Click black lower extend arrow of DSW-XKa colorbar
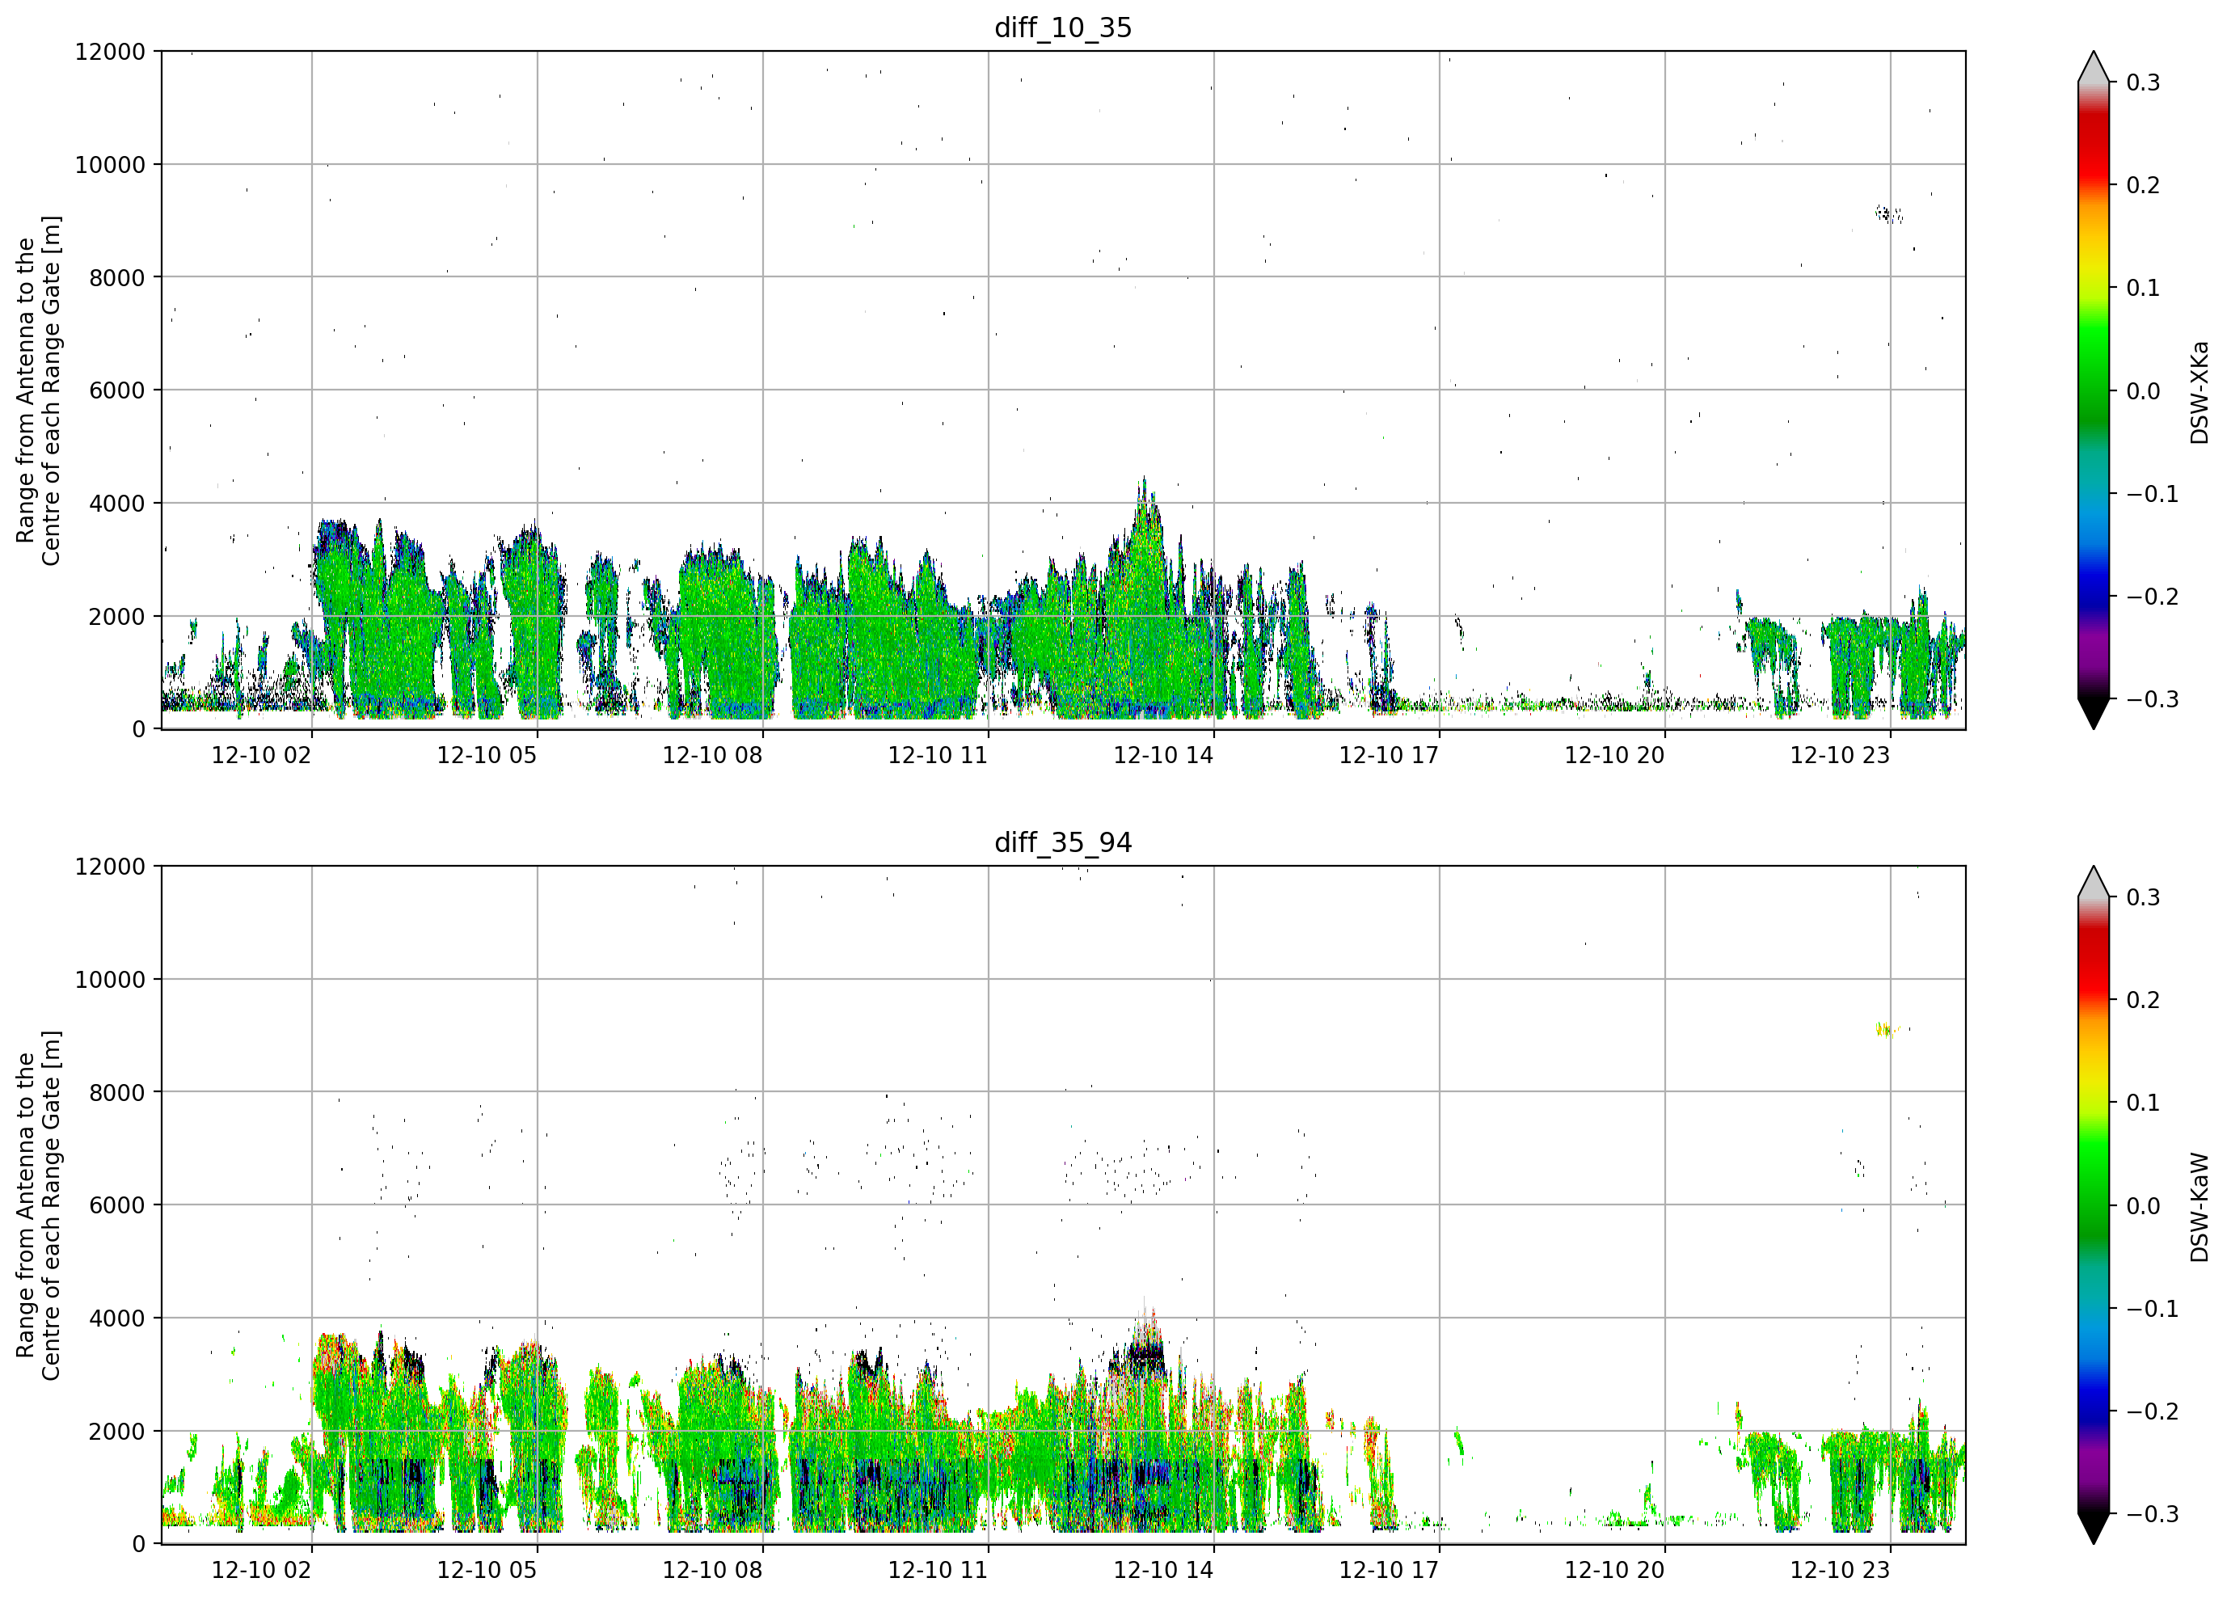 point(2094,713)
